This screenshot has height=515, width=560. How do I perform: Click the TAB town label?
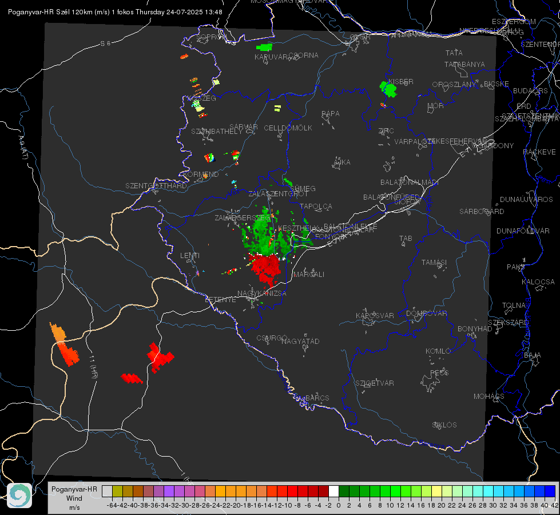click(x=406, y=239)
